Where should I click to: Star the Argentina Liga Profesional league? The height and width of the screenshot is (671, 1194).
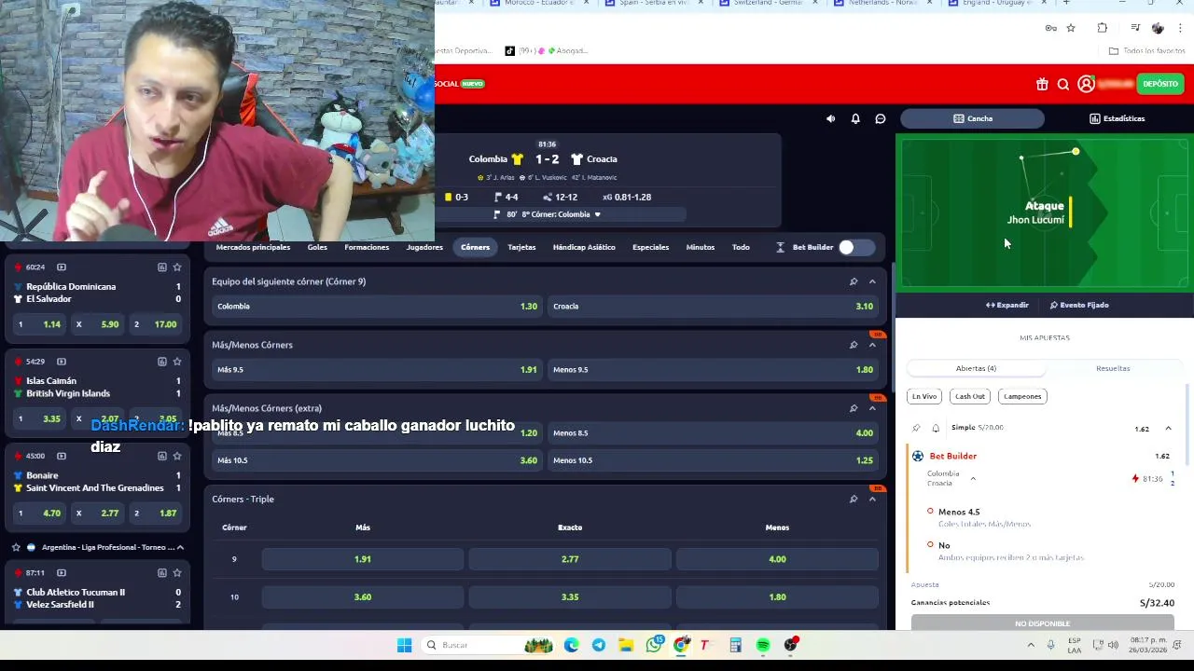(x=16, y=547)
